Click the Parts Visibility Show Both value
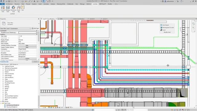The height and width of the screenshot is (111, 197). pos(27,43)
